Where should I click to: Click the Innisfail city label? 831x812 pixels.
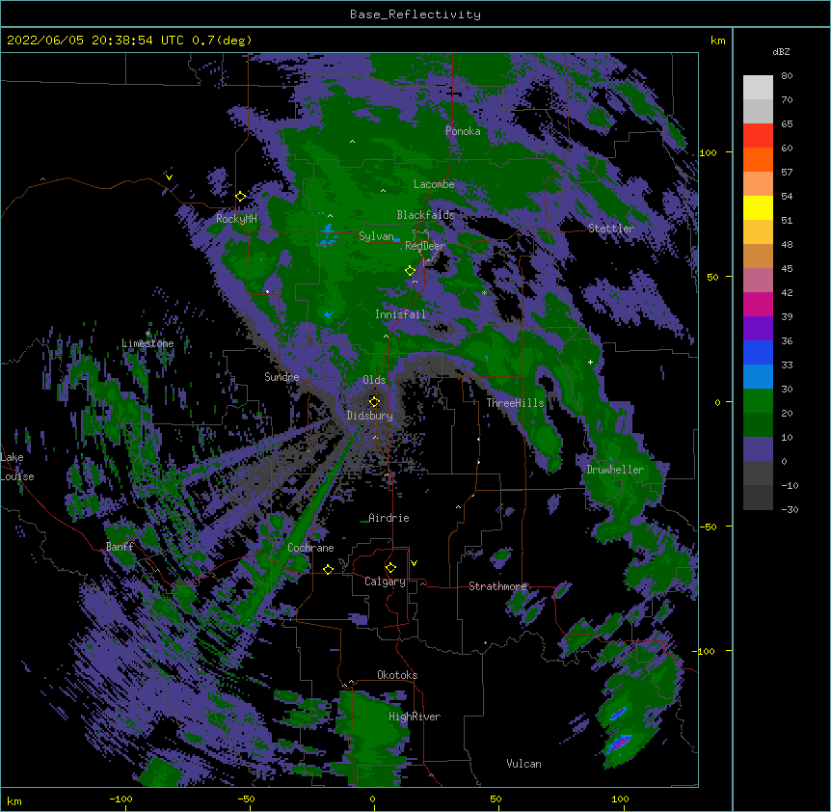click(400, 314)
